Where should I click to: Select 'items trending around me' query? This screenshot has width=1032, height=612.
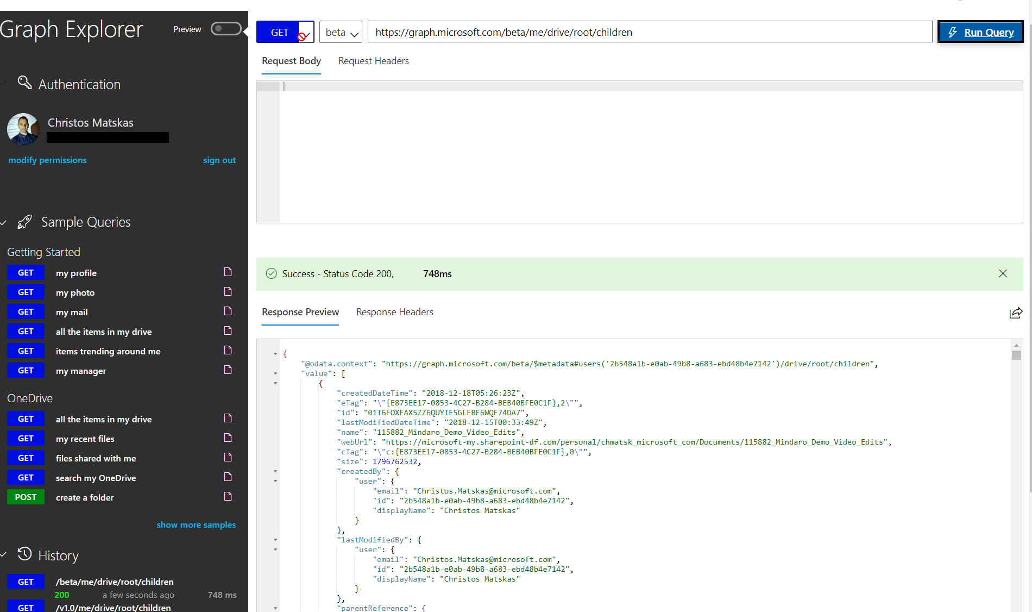(108, 351)
